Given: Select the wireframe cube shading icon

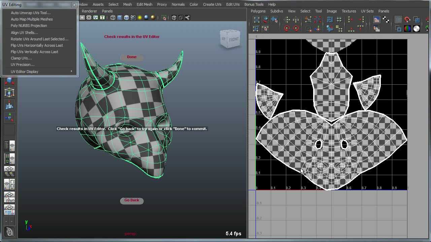Looking at the screenshot, I should click(113, 17).
